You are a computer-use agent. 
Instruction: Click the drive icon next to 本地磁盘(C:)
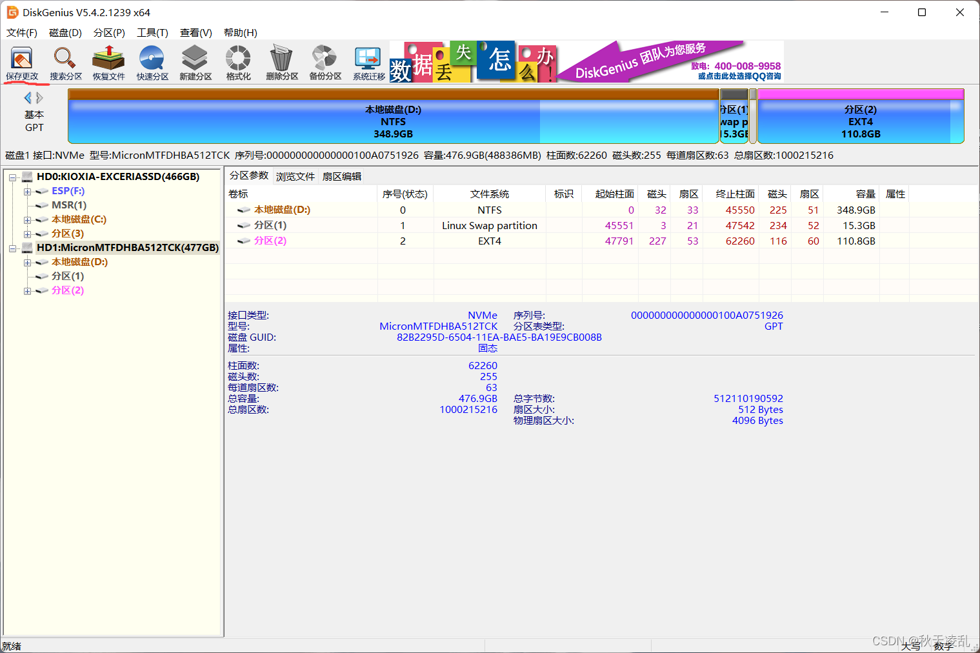[x=43, y=219]
